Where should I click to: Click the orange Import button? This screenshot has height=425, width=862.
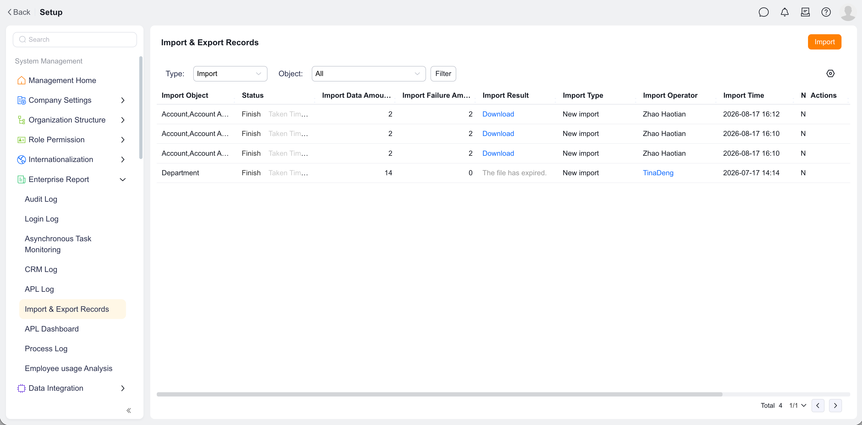point(824,42)
